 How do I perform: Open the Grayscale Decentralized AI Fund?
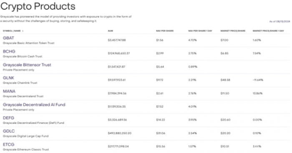click(34, 105)
